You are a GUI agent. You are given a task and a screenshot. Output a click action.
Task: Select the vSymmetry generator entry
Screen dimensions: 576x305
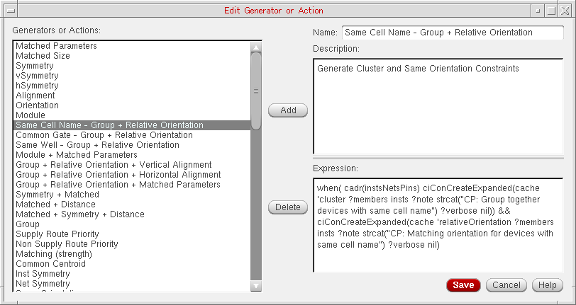[x=37, y=76]
